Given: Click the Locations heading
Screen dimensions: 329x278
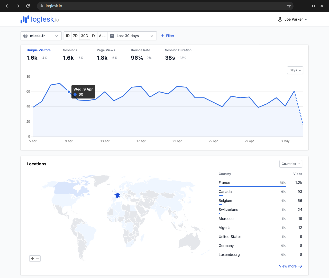Looking at the screenshot, I should [x=36, y=164].
